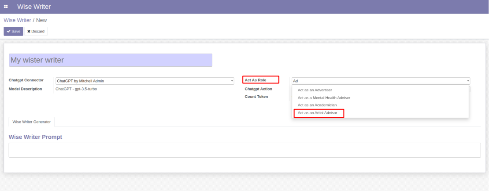Switch to the Wise Writer Generator tab

pos(31,122)
